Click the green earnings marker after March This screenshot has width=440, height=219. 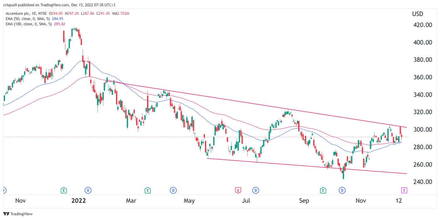click(x=147, y=190)
